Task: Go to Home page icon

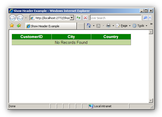Action: [x=89, y=26]
